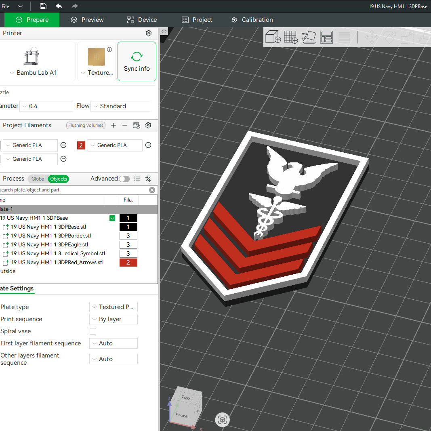Toggle printable checkbox for 3DPBase object

point(112,218)
